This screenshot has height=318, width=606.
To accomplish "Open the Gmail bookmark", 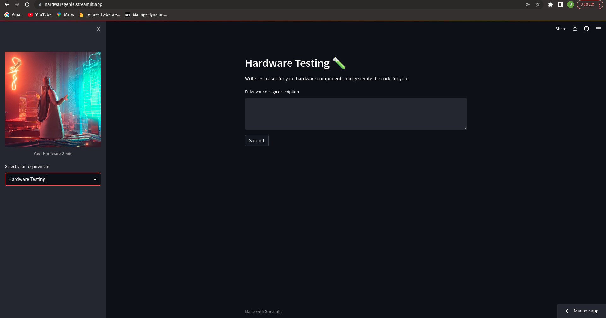I will 14,14.
